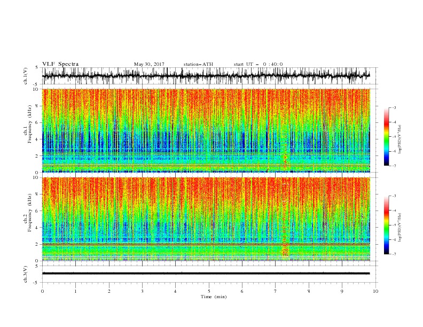The width and height of the screenshot is (423, 327).
Task: Click the "2" tick label on the time axis
Action: pos(109,291)
